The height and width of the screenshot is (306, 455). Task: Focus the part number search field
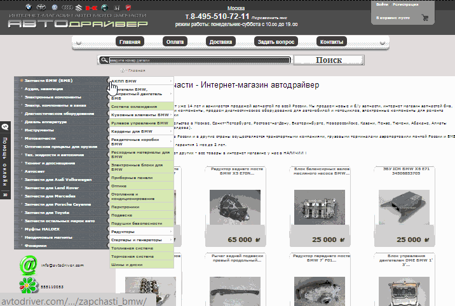click(200, 60)
